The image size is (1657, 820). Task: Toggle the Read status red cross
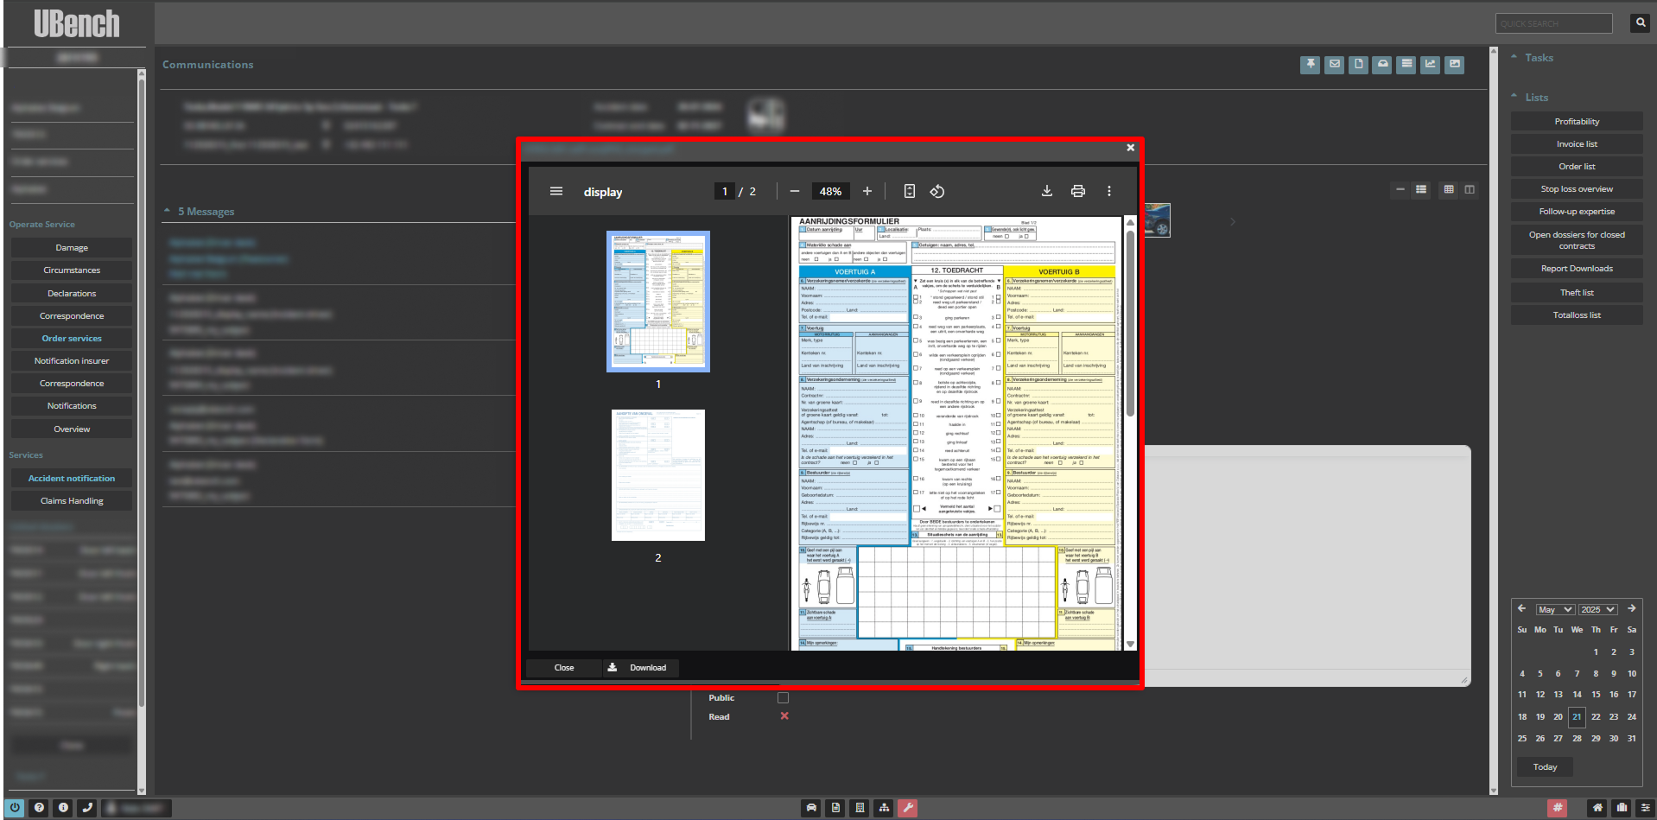(x=784, y=716)
